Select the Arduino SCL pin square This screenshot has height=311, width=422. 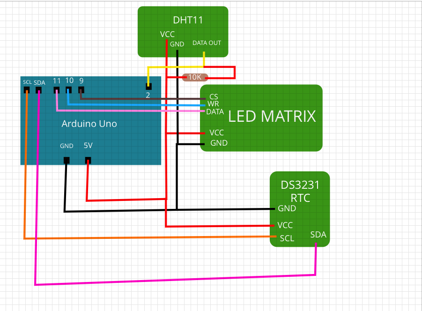[x=27, y=90]
